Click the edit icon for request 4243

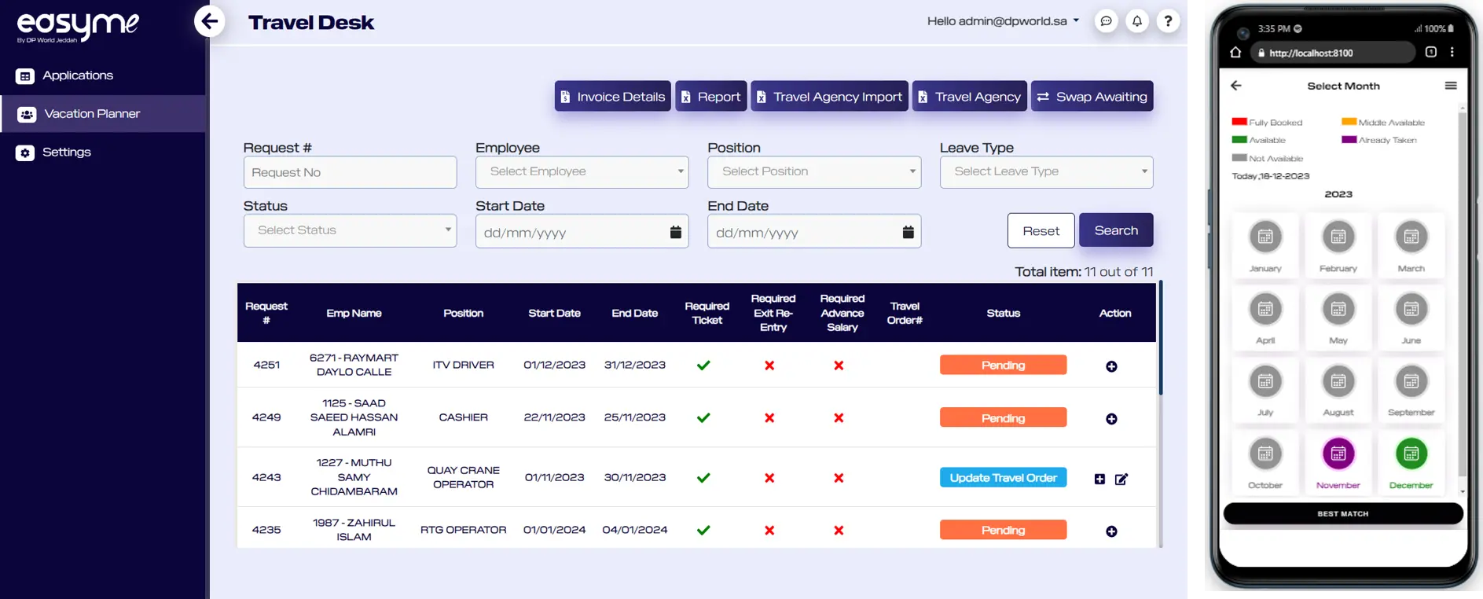click(x=1121, y=479)
